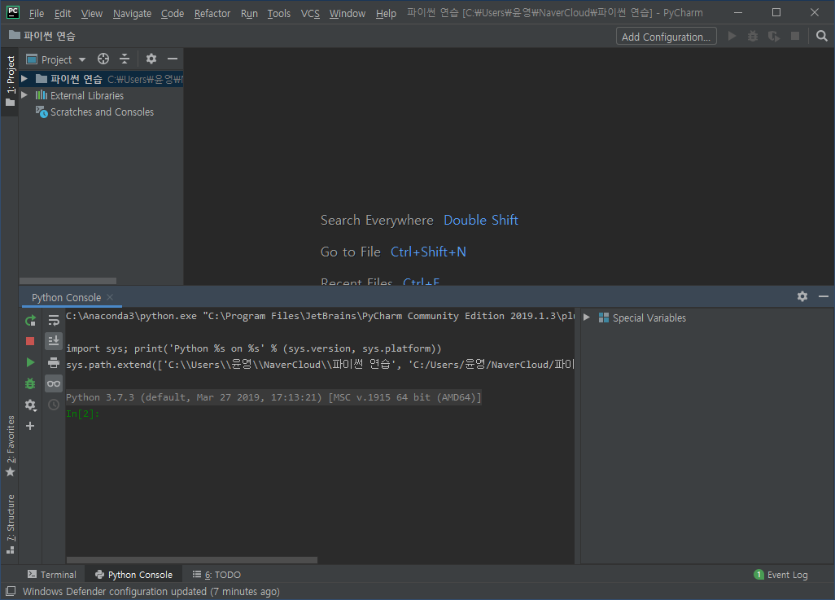Open Python Console panel gear settings
Image resolution: width=835 pixels, height=600 pixels.
802,296
